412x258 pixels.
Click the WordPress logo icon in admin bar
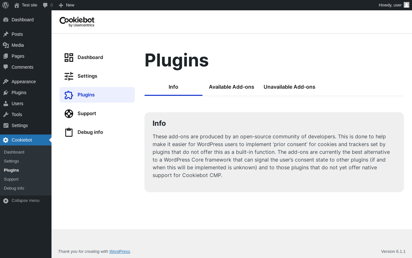[x=5, y=5]
